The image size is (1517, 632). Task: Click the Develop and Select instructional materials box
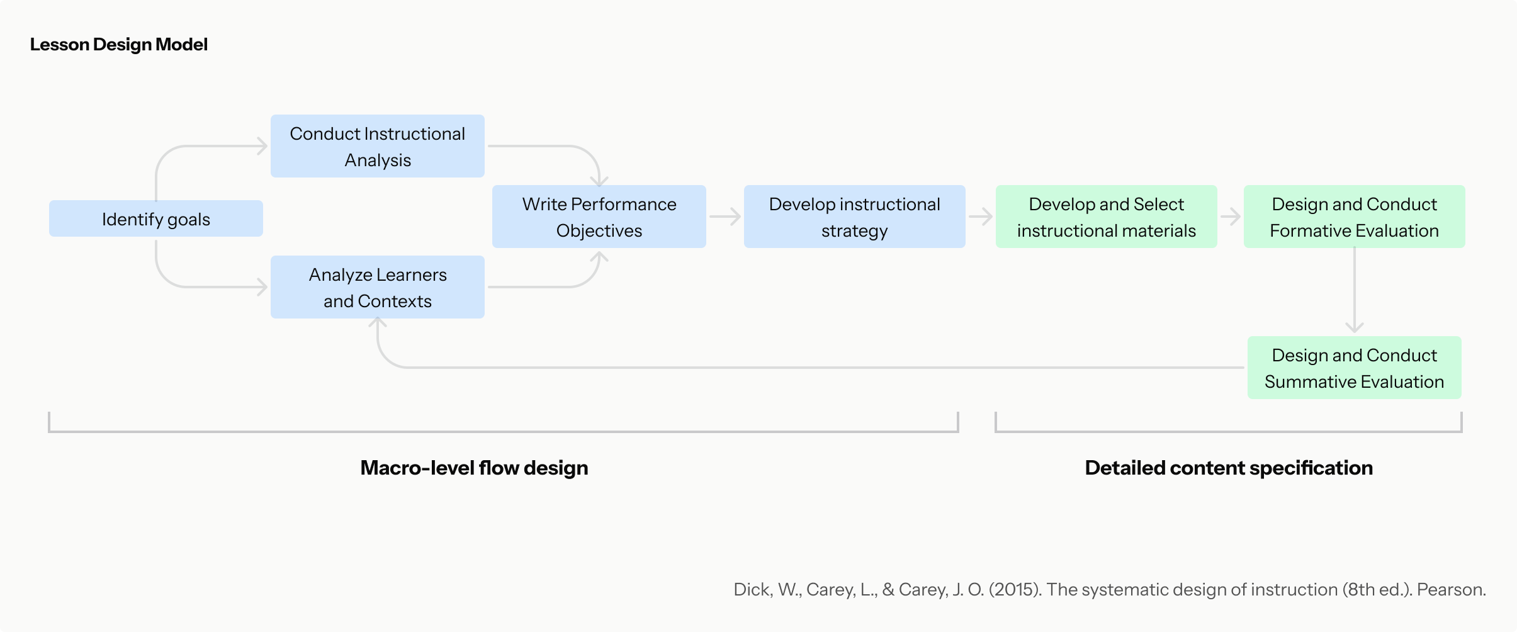tap(1106, 217)
